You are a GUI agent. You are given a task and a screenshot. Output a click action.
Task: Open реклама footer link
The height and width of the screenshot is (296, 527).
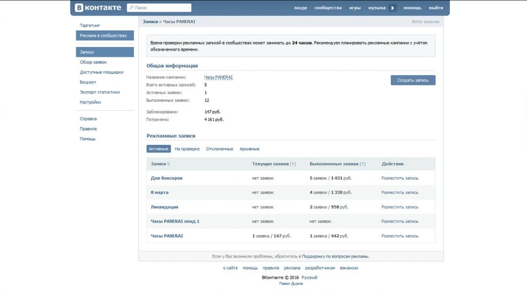pyautogui.click(x=292, y=268)
